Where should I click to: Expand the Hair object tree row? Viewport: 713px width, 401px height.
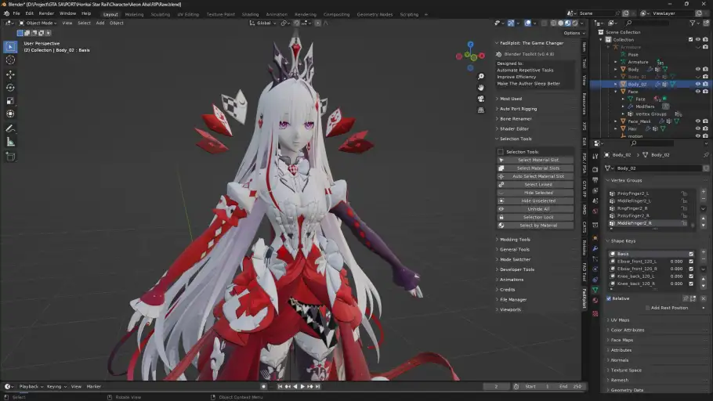(616, 128)
